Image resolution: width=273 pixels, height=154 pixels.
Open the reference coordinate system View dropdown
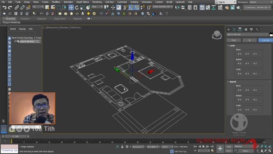[97, 7]
